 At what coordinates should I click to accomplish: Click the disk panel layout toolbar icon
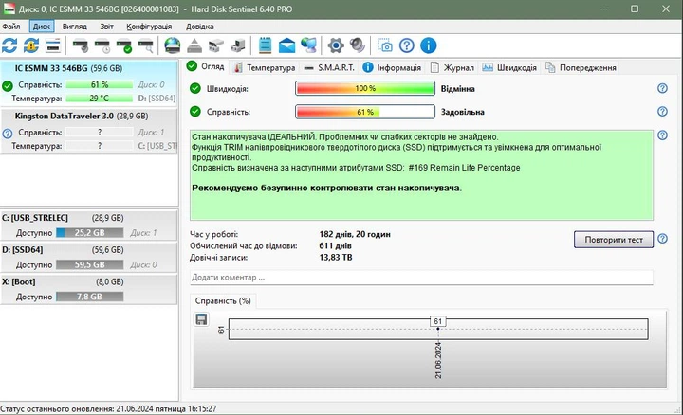click(53, 45)
